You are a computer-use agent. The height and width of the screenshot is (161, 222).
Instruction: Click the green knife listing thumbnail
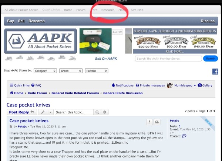(95, 41)
